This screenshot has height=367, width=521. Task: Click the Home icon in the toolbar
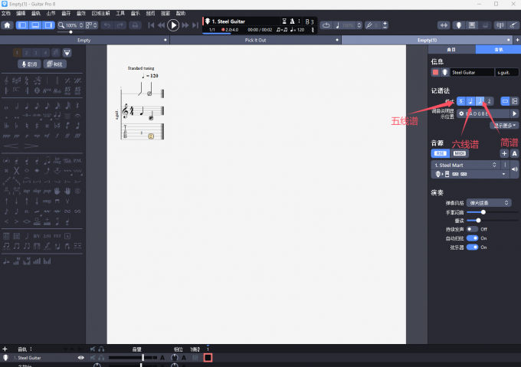pyautogui.click(x=7, y=25)
